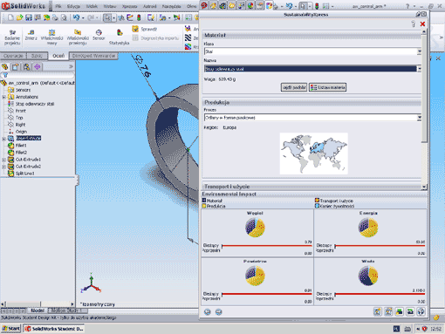The image size is (445, 334).
Task: Click the Zmierz measure icon
Action: click(31, 32)
